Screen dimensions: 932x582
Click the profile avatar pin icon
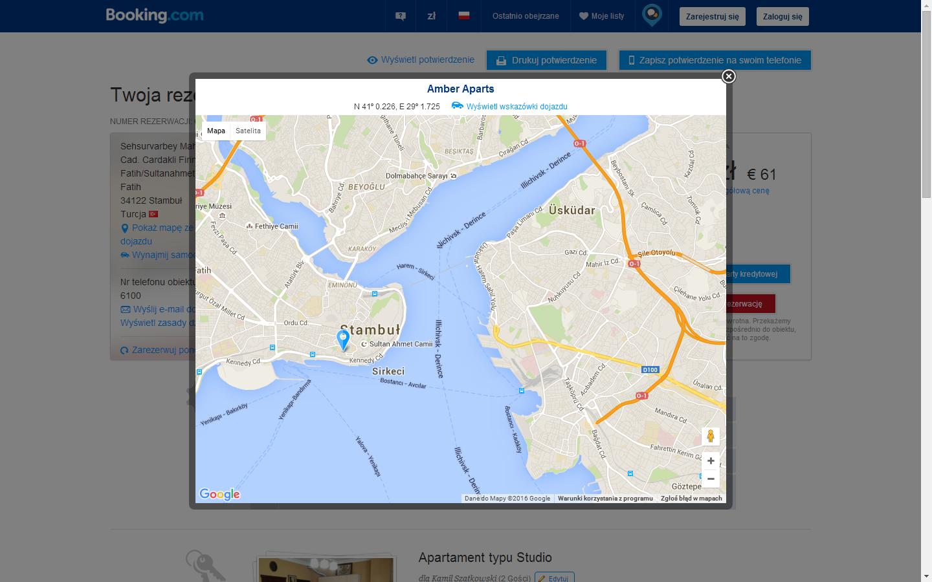tap(652, 15)
